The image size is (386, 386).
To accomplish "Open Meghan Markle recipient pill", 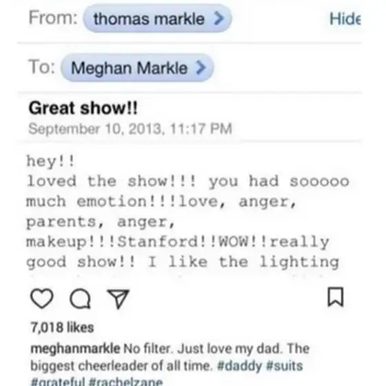I will pos(137,68).
